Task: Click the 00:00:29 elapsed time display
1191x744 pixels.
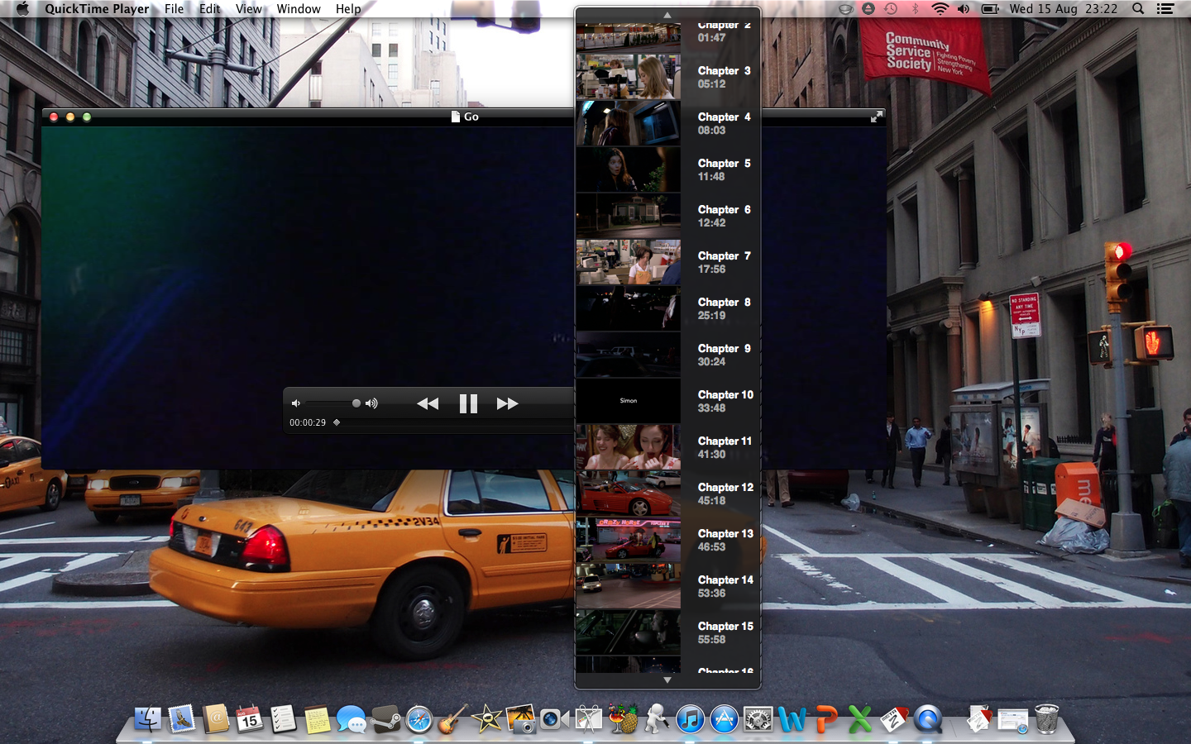Action: click(x=308, y=422)
